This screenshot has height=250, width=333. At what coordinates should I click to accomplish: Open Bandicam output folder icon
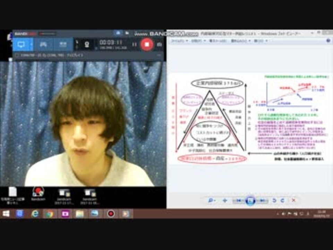pyautogui.click(x=127, y=33)
